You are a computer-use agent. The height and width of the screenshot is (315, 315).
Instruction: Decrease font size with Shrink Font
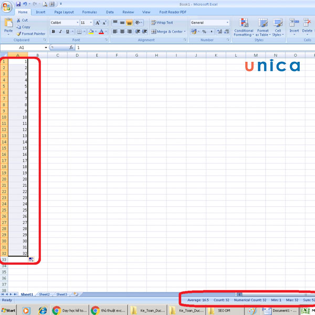tap(104, 23)
